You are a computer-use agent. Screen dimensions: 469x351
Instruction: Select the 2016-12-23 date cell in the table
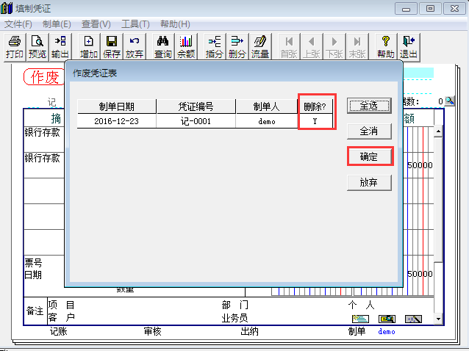(x=116, y=121)
